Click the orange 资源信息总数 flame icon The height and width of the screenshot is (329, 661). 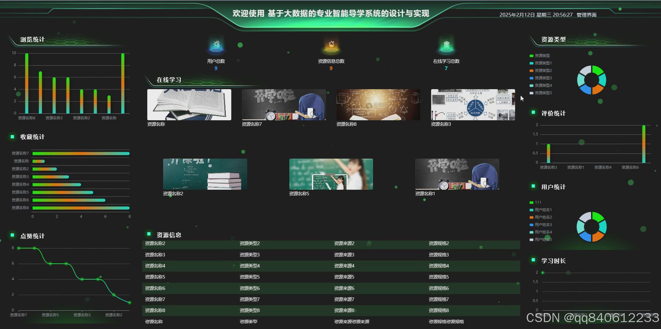click(x=331, y=45)
